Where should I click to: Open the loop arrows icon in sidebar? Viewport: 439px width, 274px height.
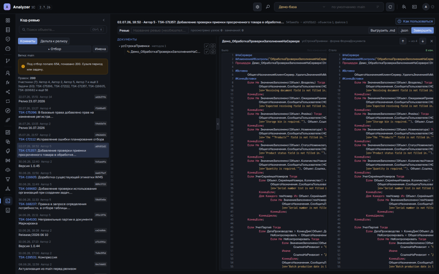click(8, 101)
